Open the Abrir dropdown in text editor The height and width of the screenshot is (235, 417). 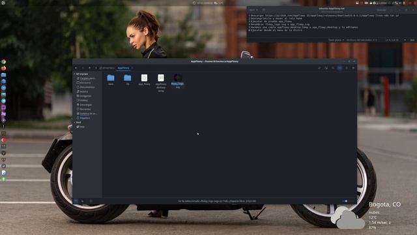click(253, 10)
